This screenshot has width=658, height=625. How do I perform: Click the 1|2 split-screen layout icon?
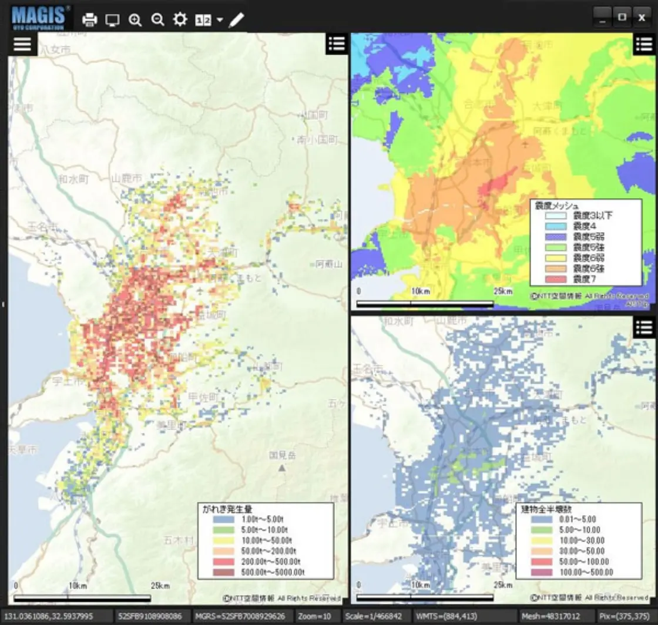tap(203, 20)
